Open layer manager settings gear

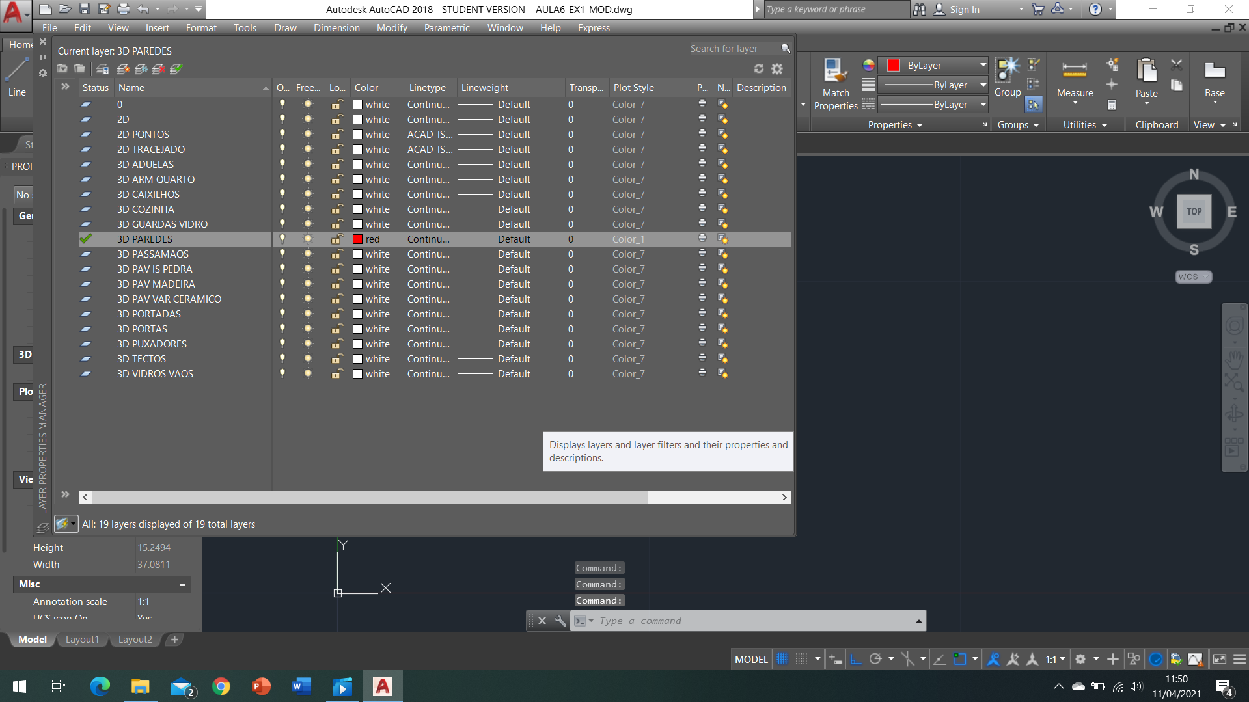point(777,69)
